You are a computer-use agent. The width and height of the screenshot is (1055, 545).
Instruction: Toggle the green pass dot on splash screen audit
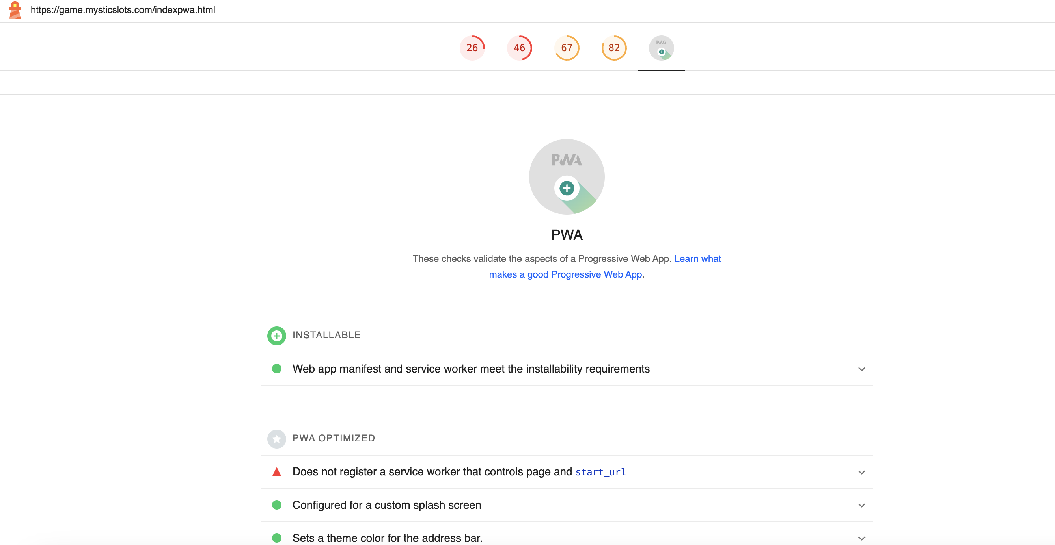click(x=278, y=505)
